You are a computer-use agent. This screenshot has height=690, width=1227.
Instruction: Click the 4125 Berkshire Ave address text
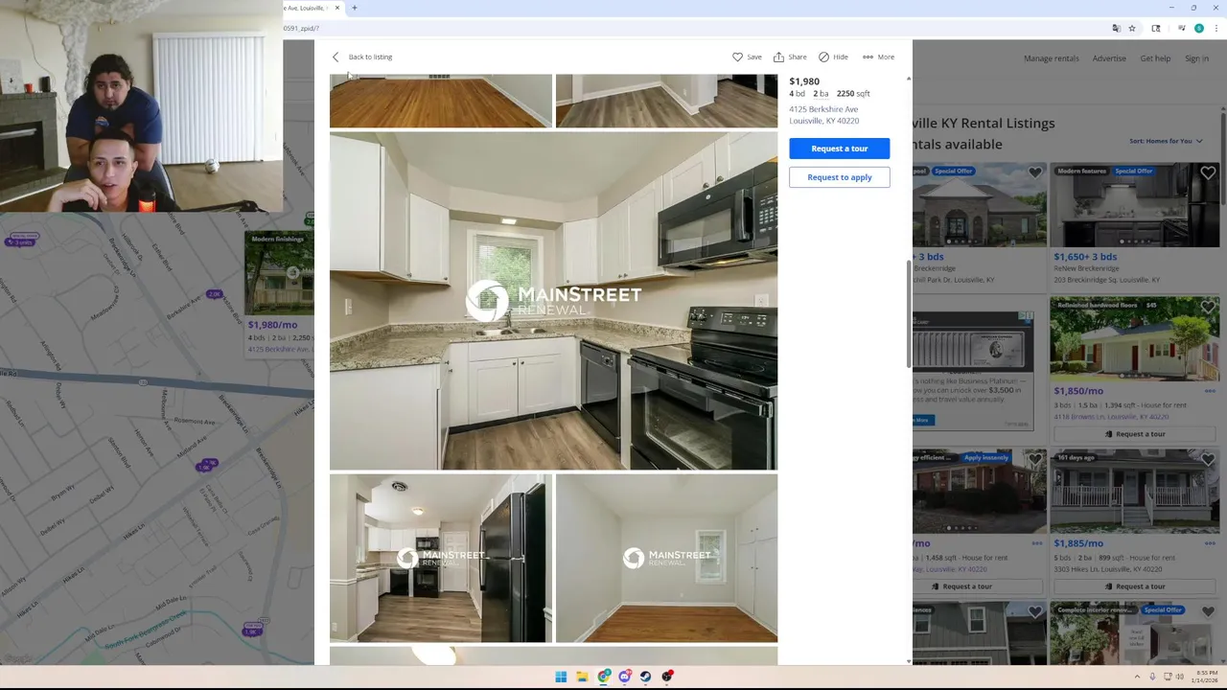823,115
